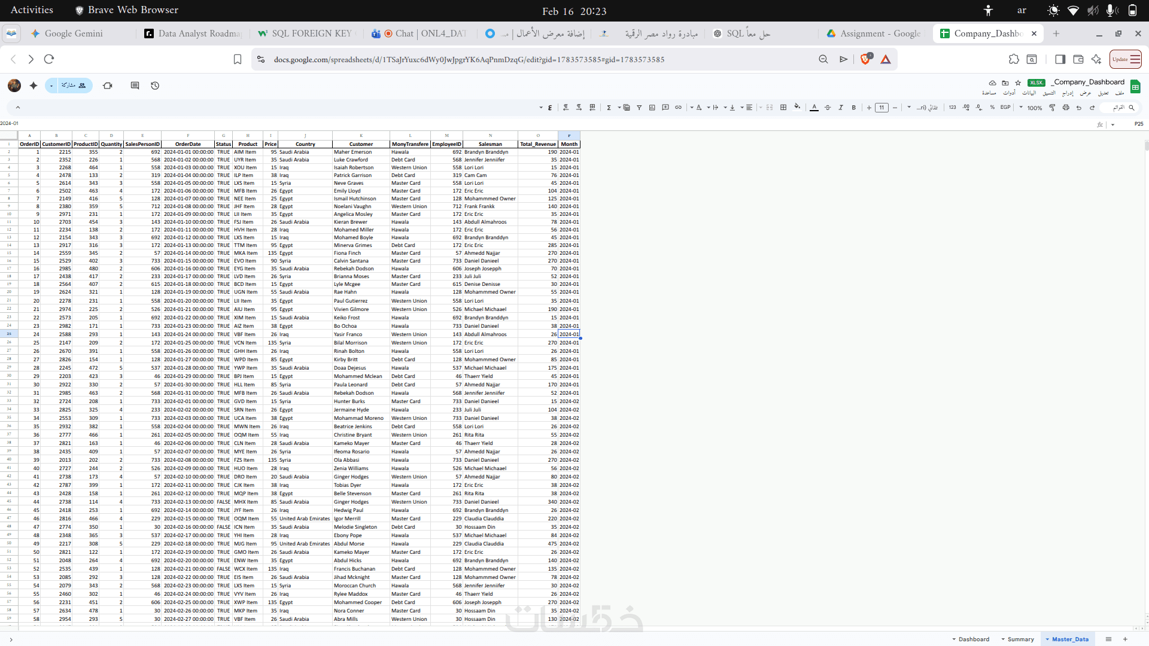Click the insert link icon
This screenshot has height=646, width=1149.
pos(678,108)
